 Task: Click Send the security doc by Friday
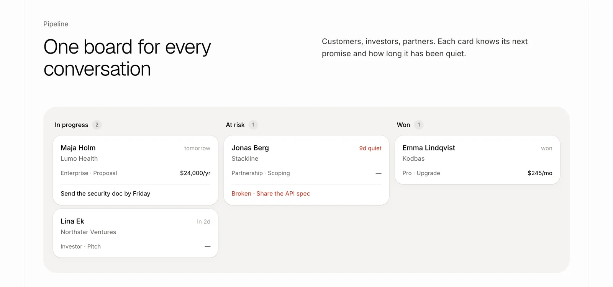[x=105, y=194]
